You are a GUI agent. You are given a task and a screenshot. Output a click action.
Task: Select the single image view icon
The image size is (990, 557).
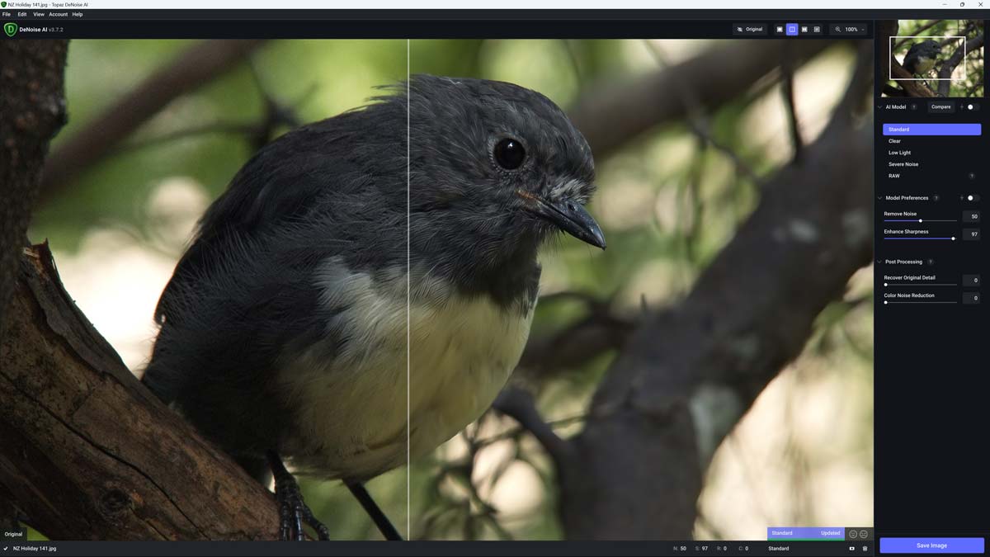[779, 29]
